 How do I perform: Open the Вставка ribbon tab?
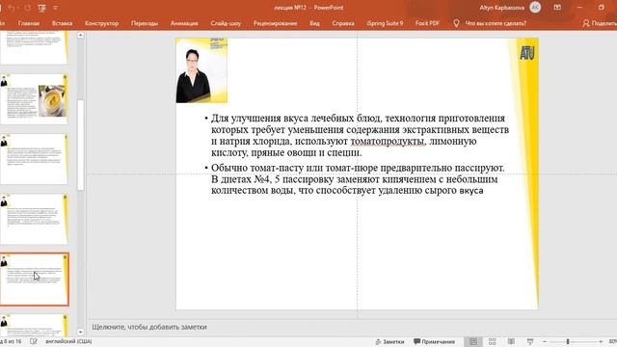pyautogui.click(x=62, y=23)
